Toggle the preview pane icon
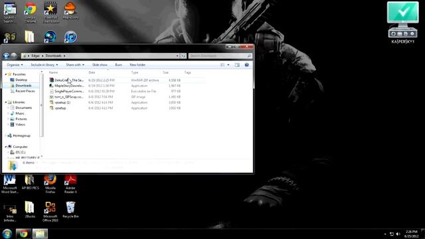 click(237, 65)
